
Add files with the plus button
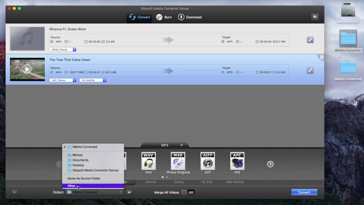[x=15, y=192]
